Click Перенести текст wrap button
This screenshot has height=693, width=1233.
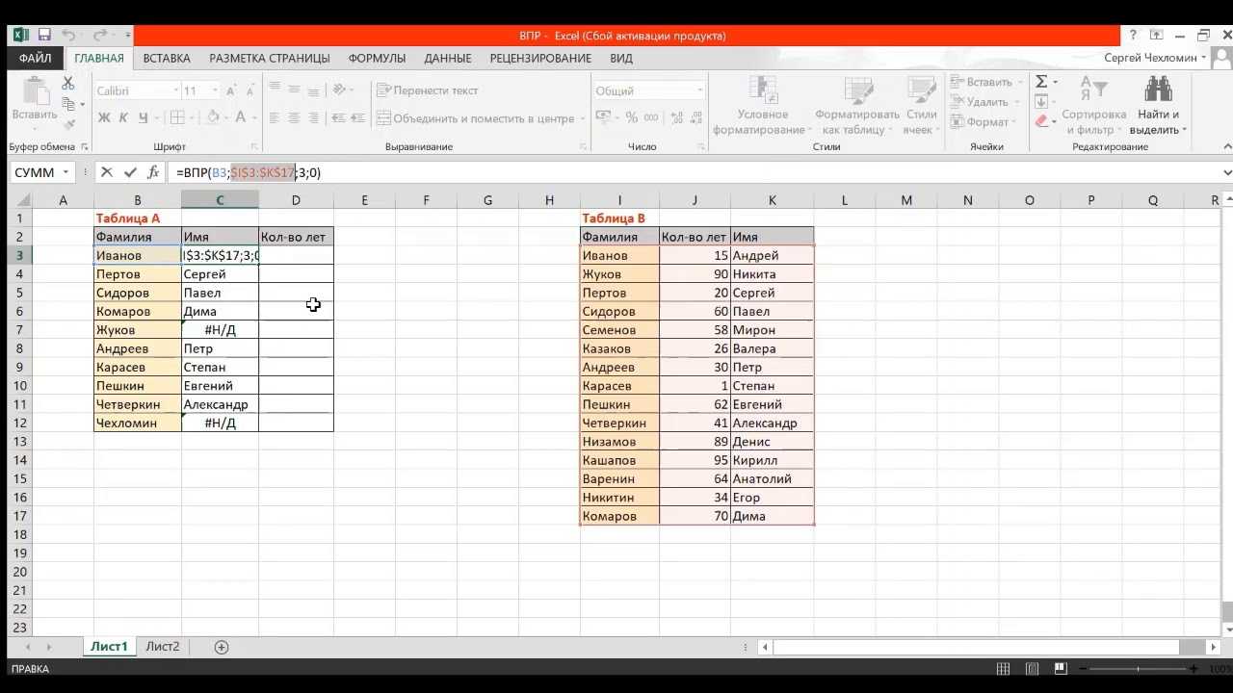(x=427, y=90)
